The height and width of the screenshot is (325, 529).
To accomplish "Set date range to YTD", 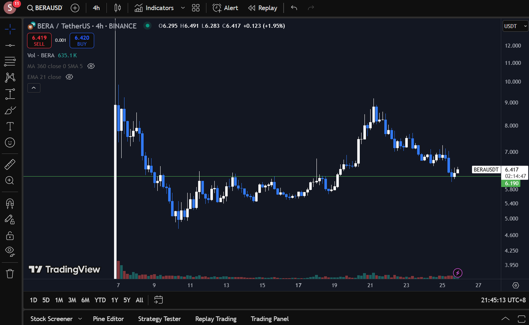I will 100,300.
